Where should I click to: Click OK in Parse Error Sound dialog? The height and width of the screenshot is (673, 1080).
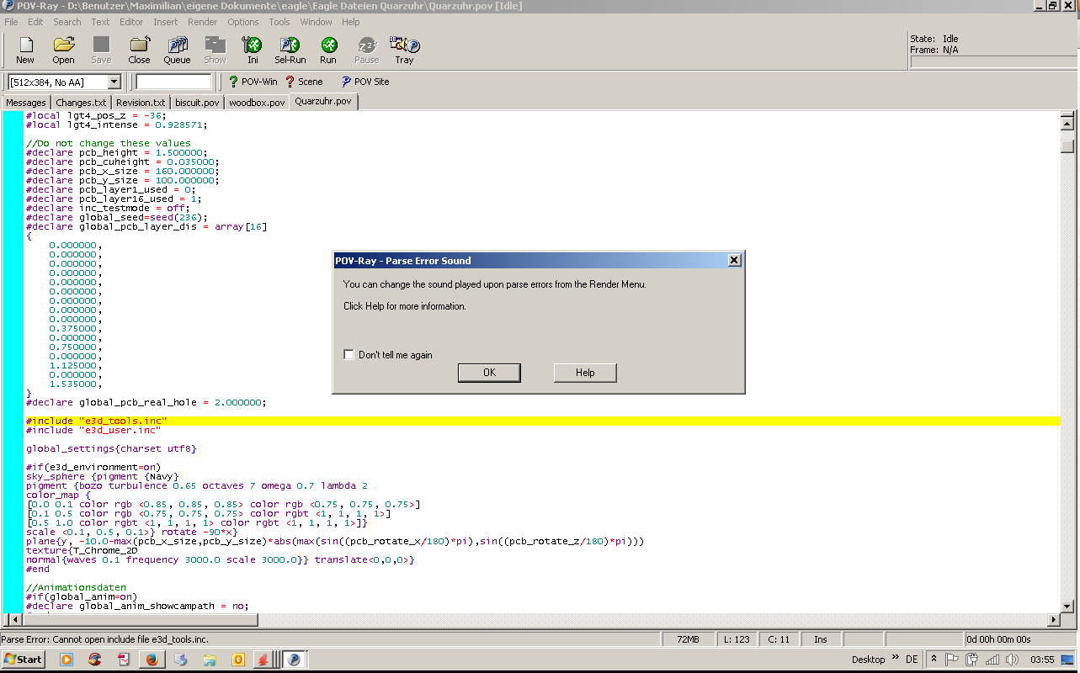click(489, 373)
